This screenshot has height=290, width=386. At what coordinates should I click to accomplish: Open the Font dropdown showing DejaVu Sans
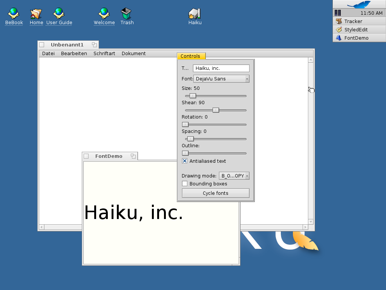coord(221,79)
